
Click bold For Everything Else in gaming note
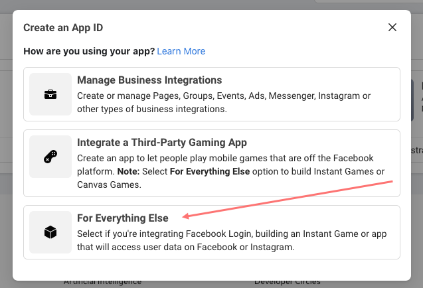210,171
